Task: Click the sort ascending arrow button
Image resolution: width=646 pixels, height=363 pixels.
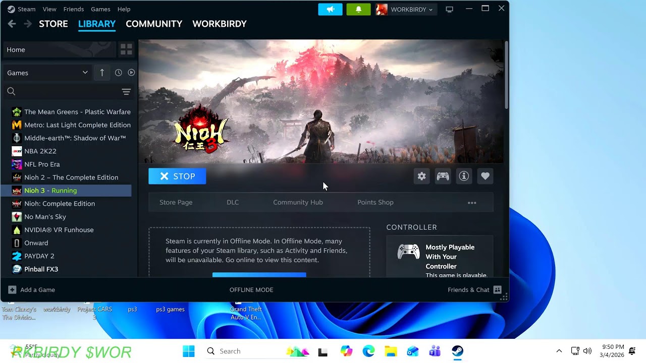Action: click(102, 73)
